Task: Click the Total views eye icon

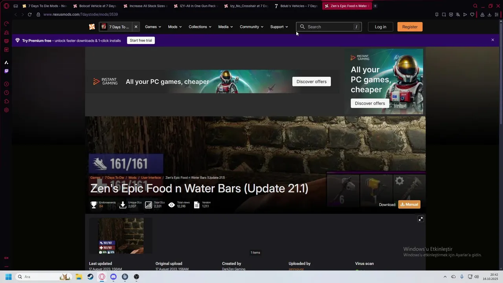Action: tap(171, 205)
